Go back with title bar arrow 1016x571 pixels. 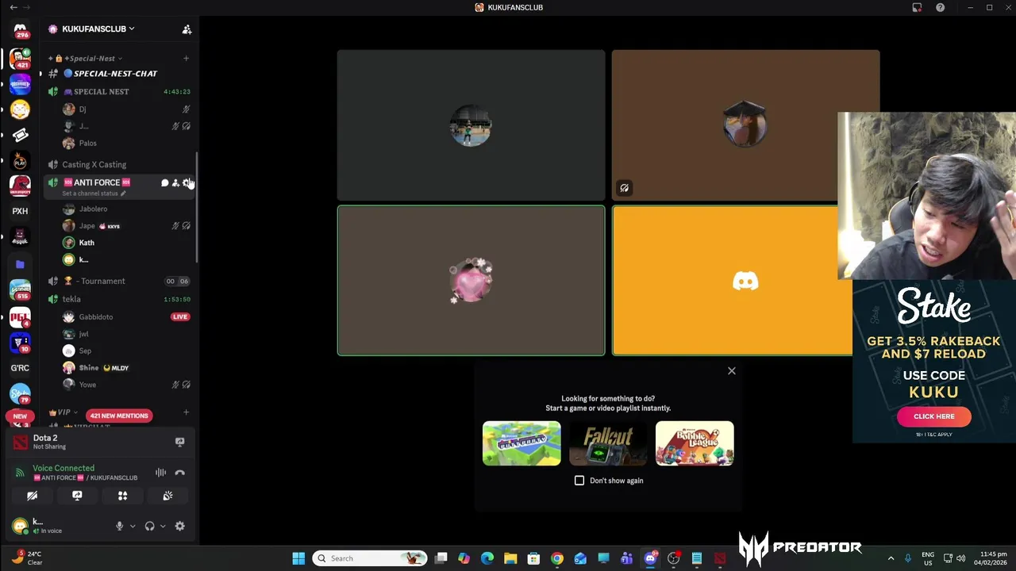[13, 7]
